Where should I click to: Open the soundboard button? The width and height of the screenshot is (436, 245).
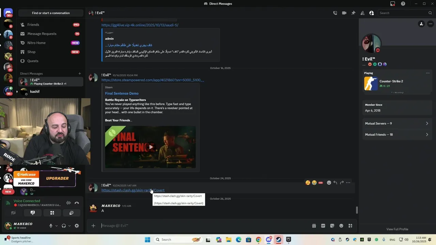coord(72,213)
